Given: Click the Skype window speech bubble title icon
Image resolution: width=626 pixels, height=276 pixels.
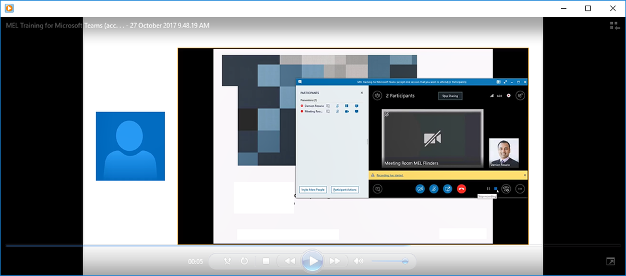Looking at the screenshot, I should pyautogui.click(x=300, y=82).
